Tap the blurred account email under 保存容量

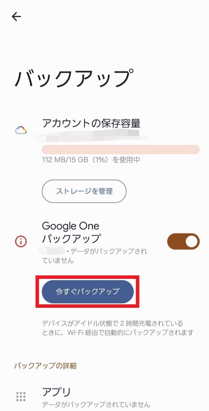(x=91, y=134)
